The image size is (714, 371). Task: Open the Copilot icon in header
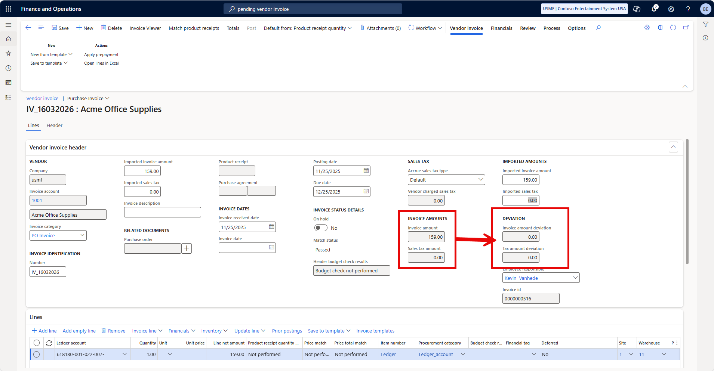[637, 9]
